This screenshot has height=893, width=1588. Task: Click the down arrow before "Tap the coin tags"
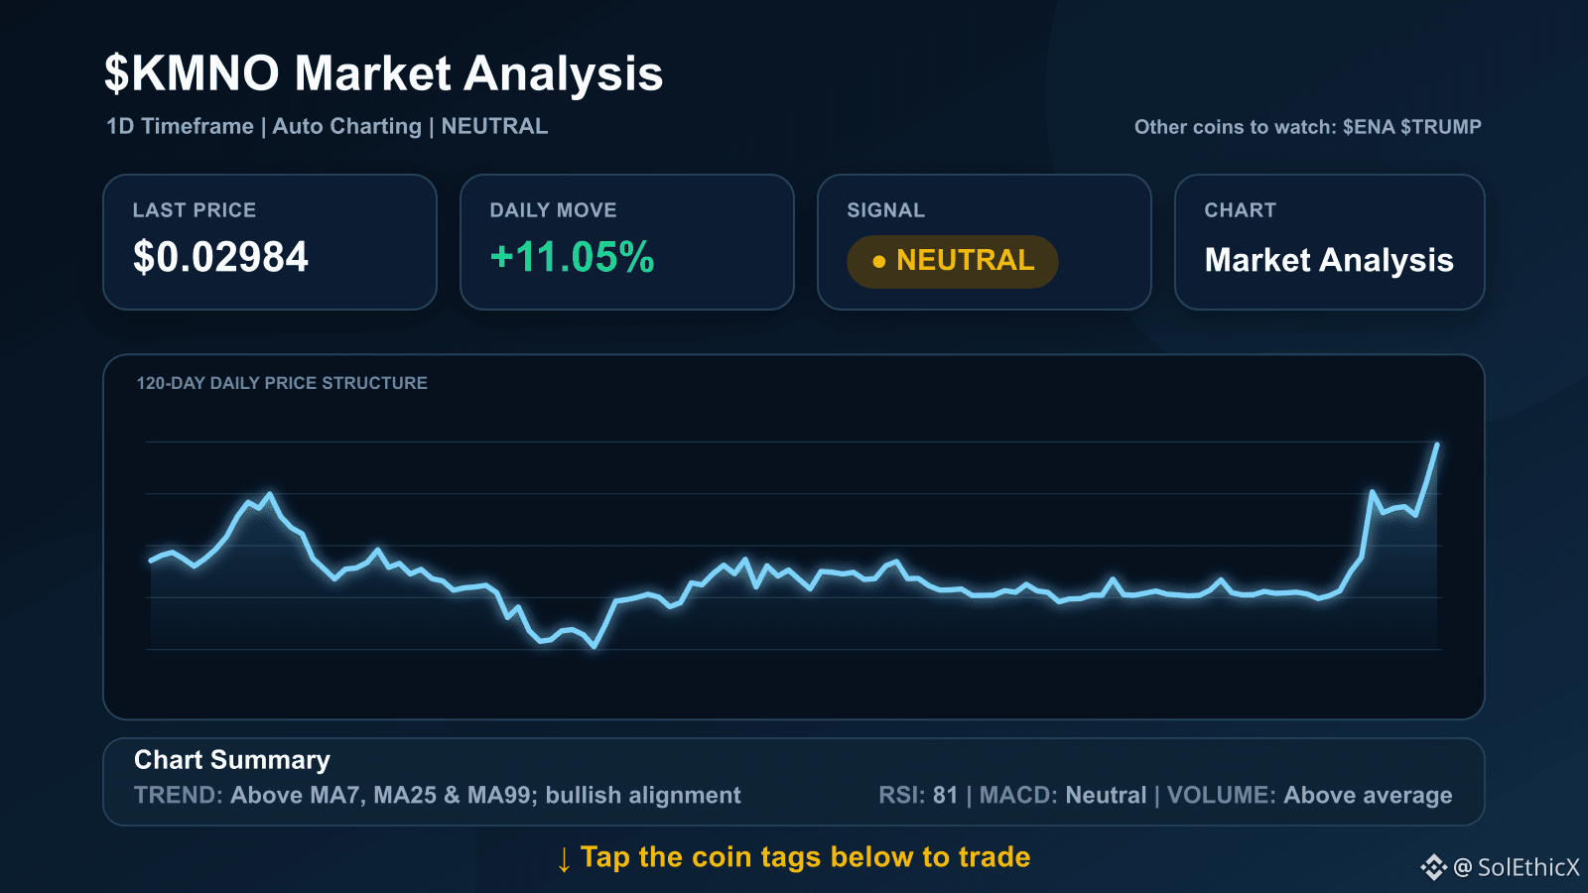click(564, 859)
